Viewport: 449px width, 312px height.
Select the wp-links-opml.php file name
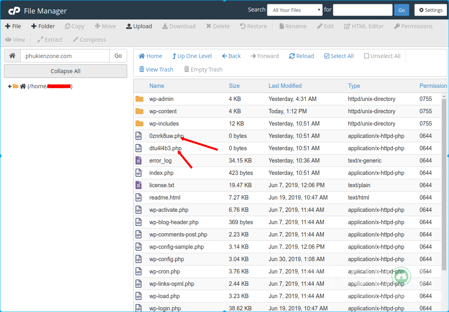point(172,284)
